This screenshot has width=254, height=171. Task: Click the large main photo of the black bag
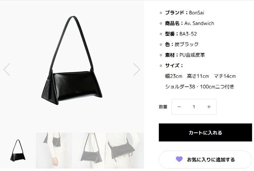[x=72, y=61]
